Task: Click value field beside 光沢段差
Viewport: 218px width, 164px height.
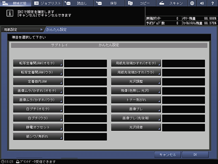Action: pos(183,128)
